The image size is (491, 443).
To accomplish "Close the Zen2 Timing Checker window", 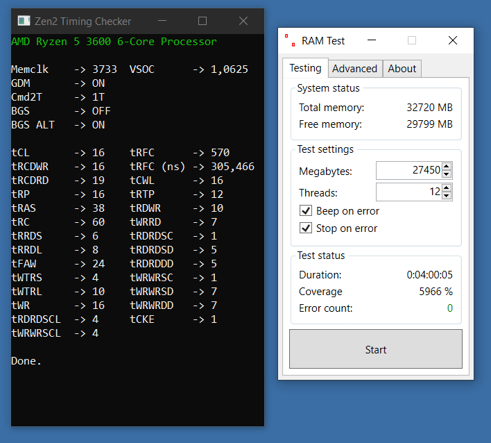I will pos(243,21).
